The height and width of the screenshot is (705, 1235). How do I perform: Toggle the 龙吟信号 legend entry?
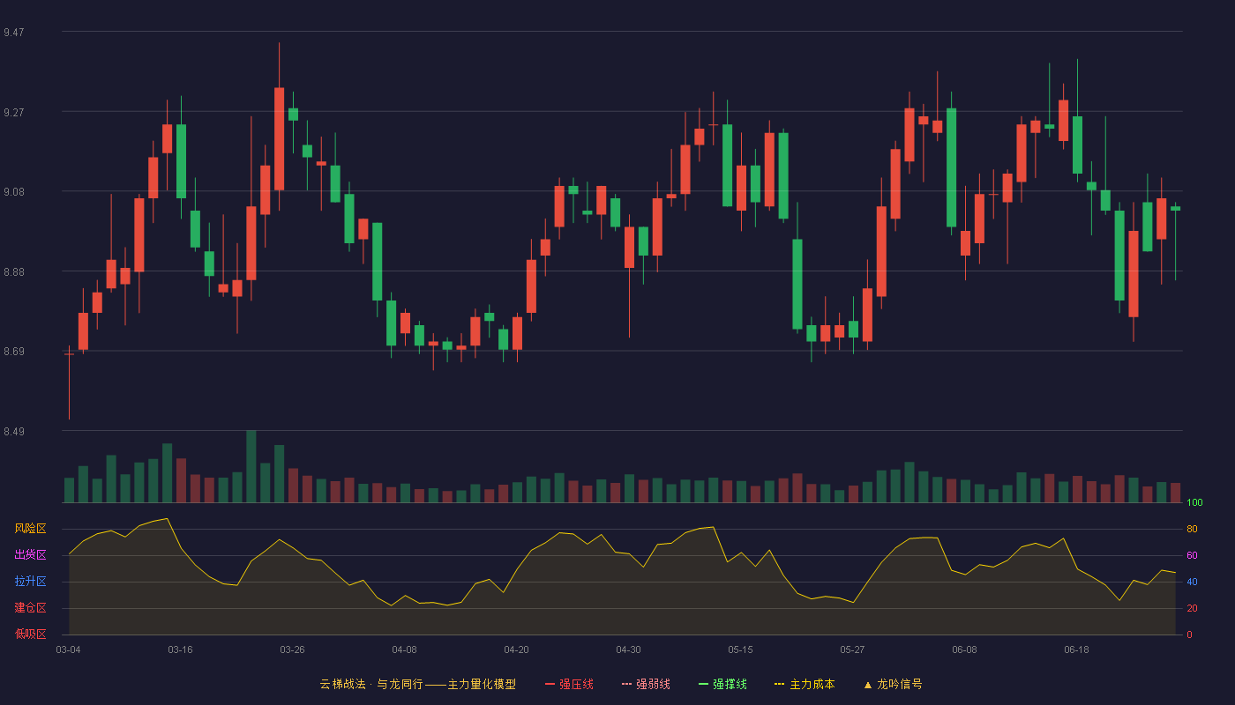[x=893, y=684]
